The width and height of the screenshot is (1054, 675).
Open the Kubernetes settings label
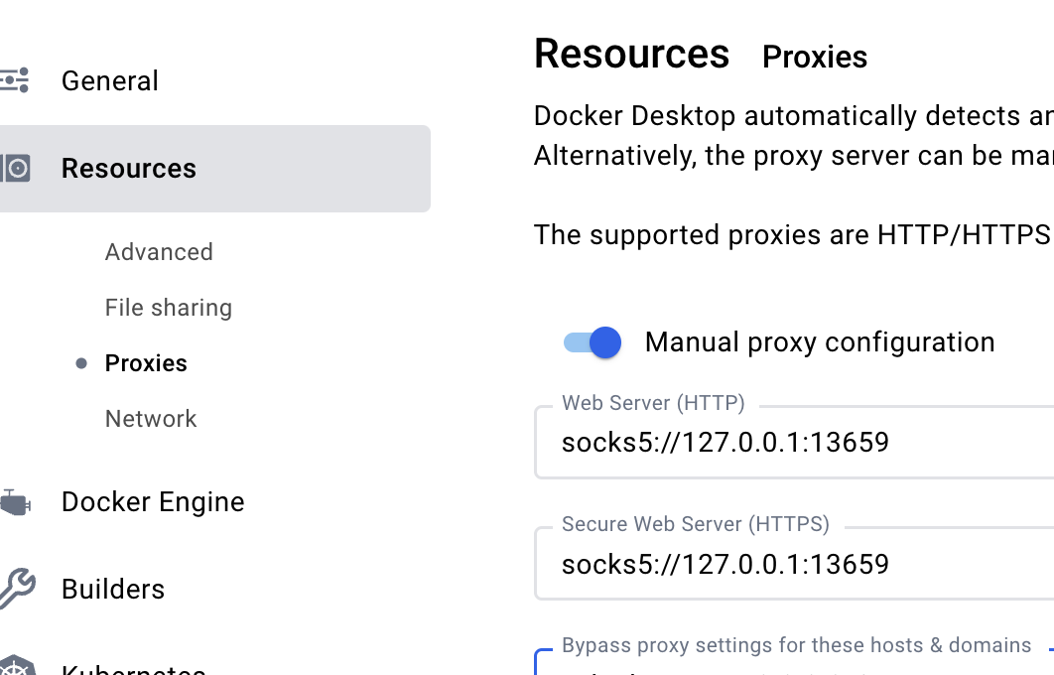tap(133, 669)
